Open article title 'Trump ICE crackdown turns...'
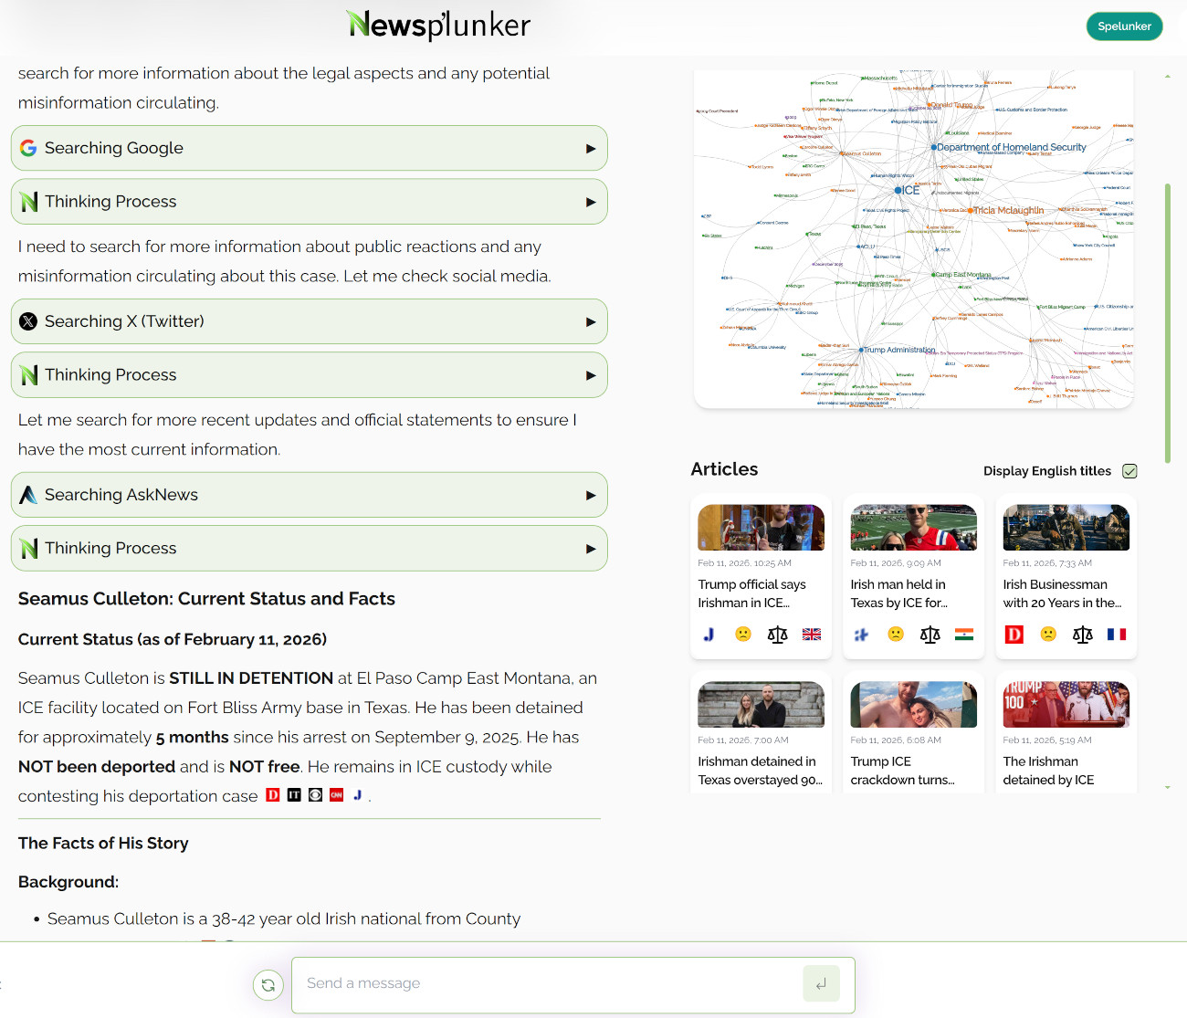The image size is (1187, 1018). pos(902,771)
